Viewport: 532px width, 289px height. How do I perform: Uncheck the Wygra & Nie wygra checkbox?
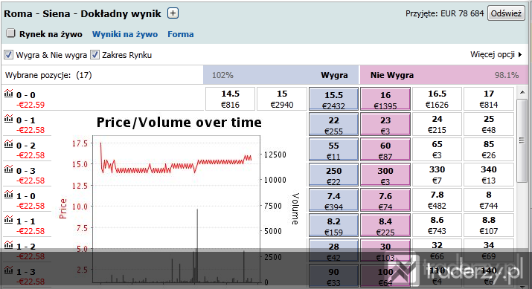point(8,54)
